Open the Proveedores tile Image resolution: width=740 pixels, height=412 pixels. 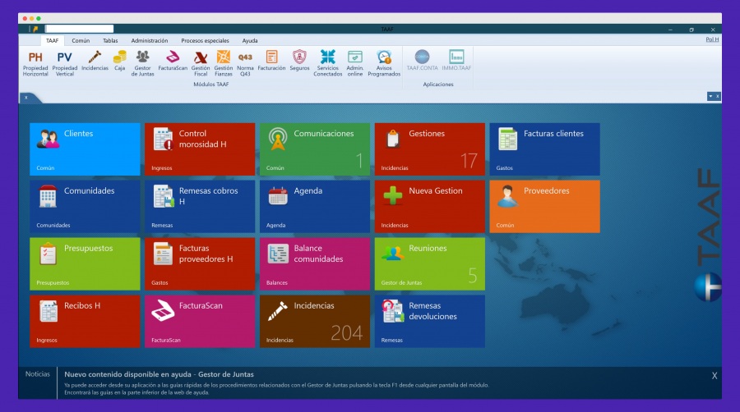coord(544,207)
